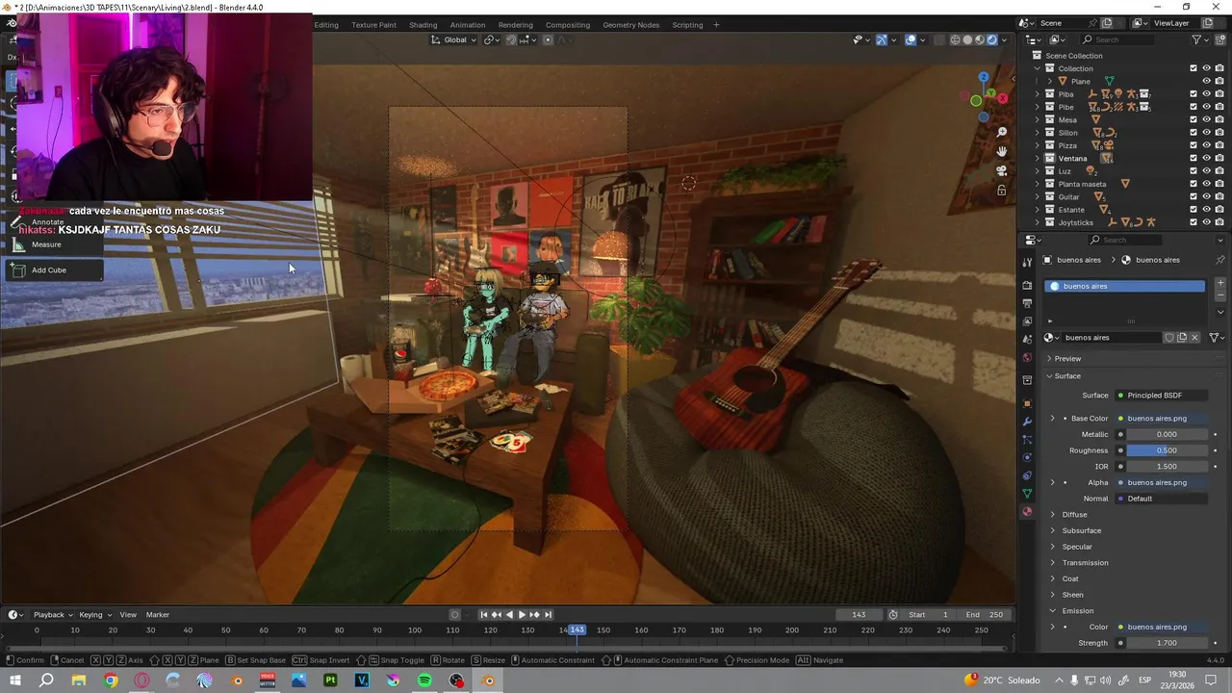
Task: Switch to the Compositing workspace tab
Action: coord(568,25)
